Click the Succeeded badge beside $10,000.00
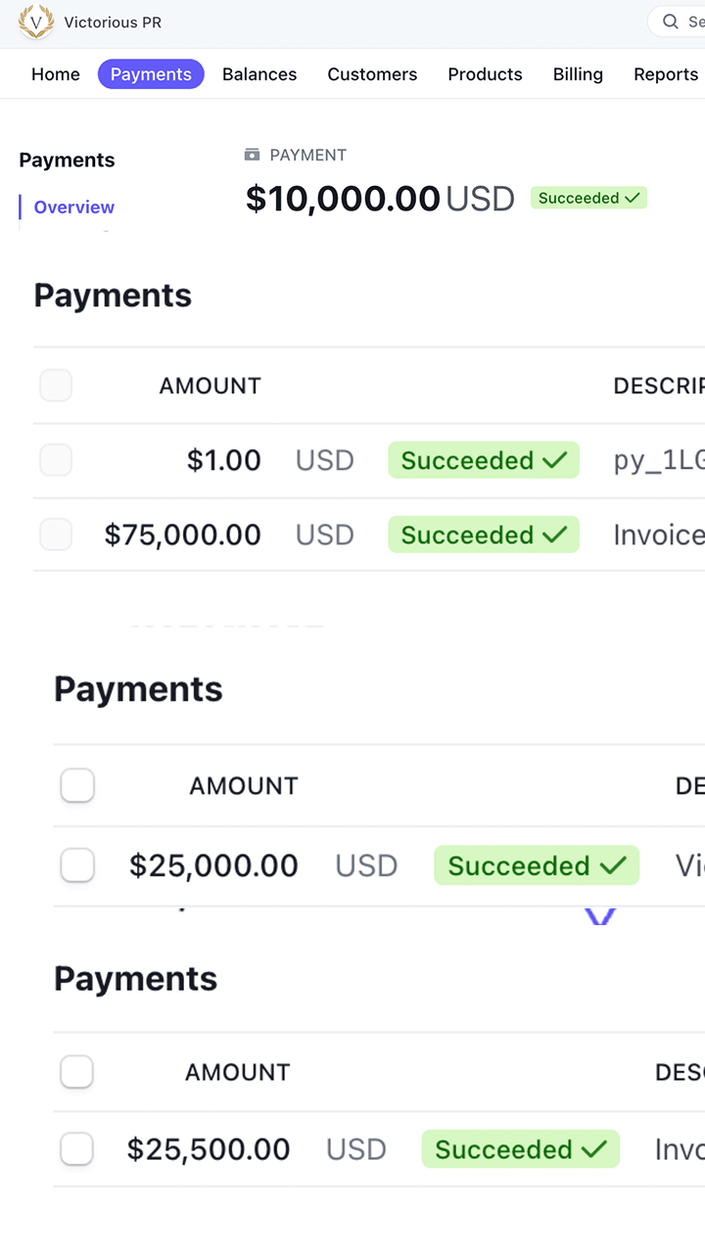 [588, 198]
